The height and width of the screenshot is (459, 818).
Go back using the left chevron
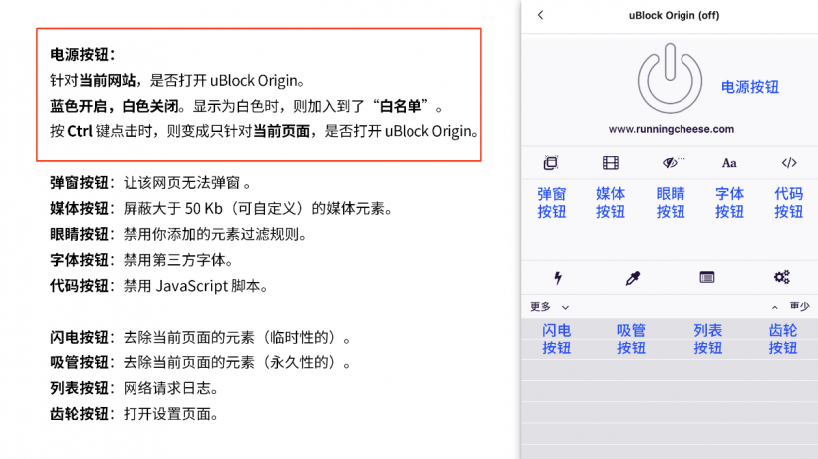(x=540, y=15)
